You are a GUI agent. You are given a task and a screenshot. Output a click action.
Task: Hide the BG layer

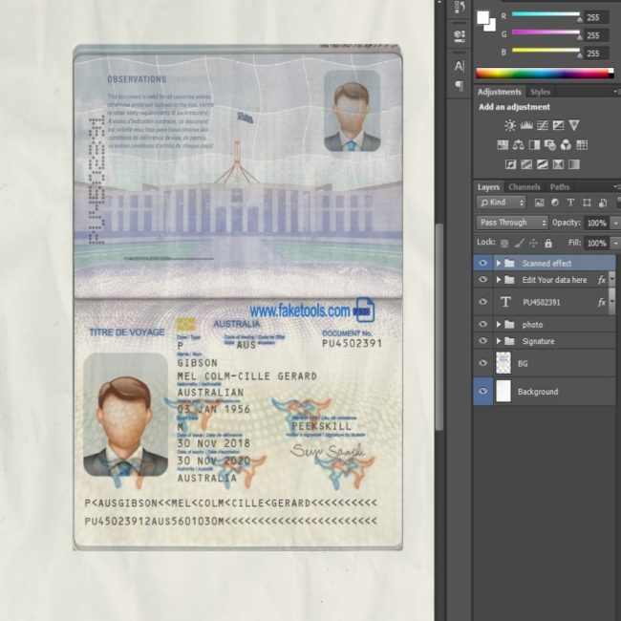point(482,363)
